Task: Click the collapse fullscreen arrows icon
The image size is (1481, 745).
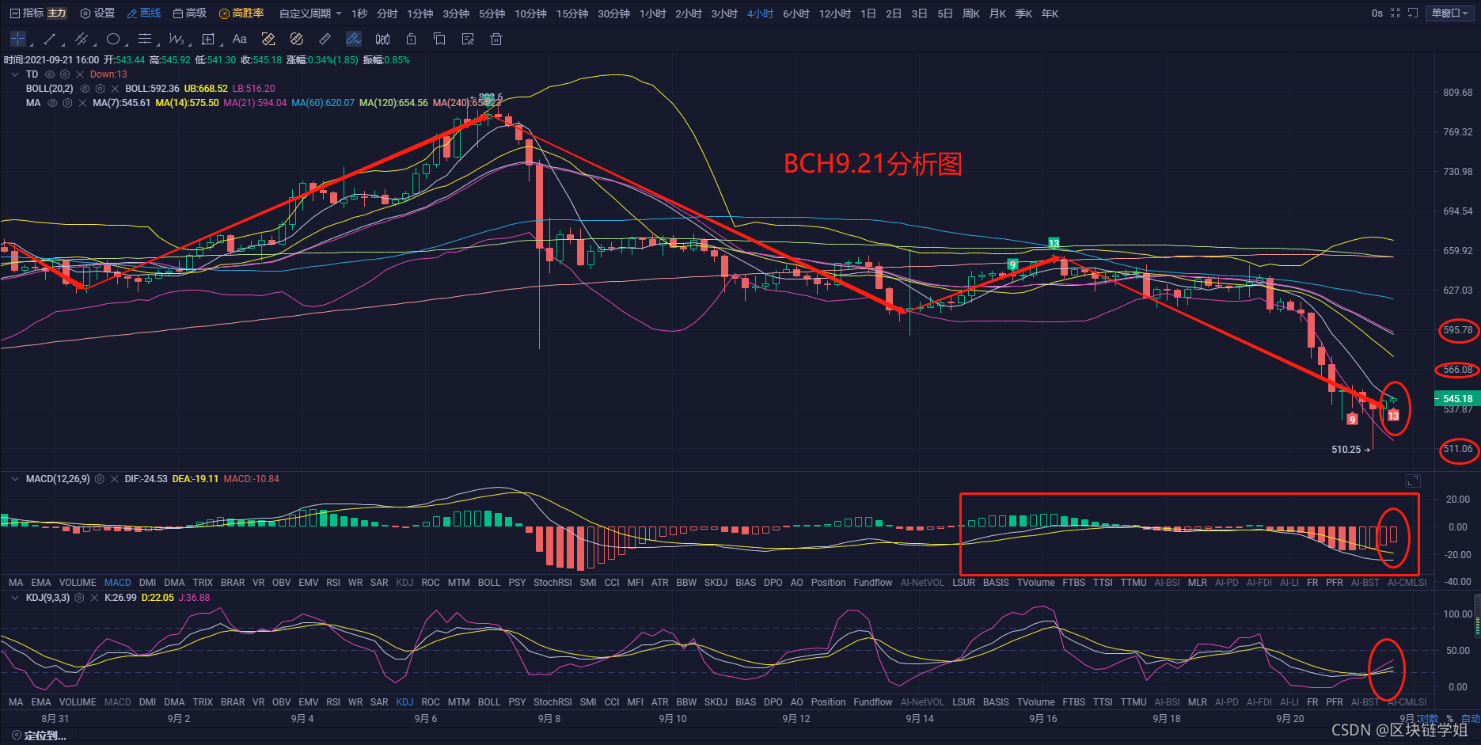Action: tap(1396, 13)
